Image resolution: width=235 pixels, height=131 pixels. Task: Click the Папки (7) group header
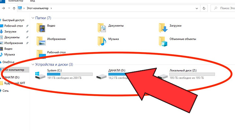click(43, 18)
